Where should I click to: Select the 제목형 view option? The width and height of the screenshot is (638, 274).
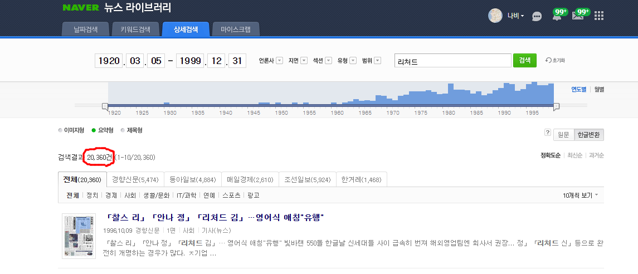coord(132,130)
